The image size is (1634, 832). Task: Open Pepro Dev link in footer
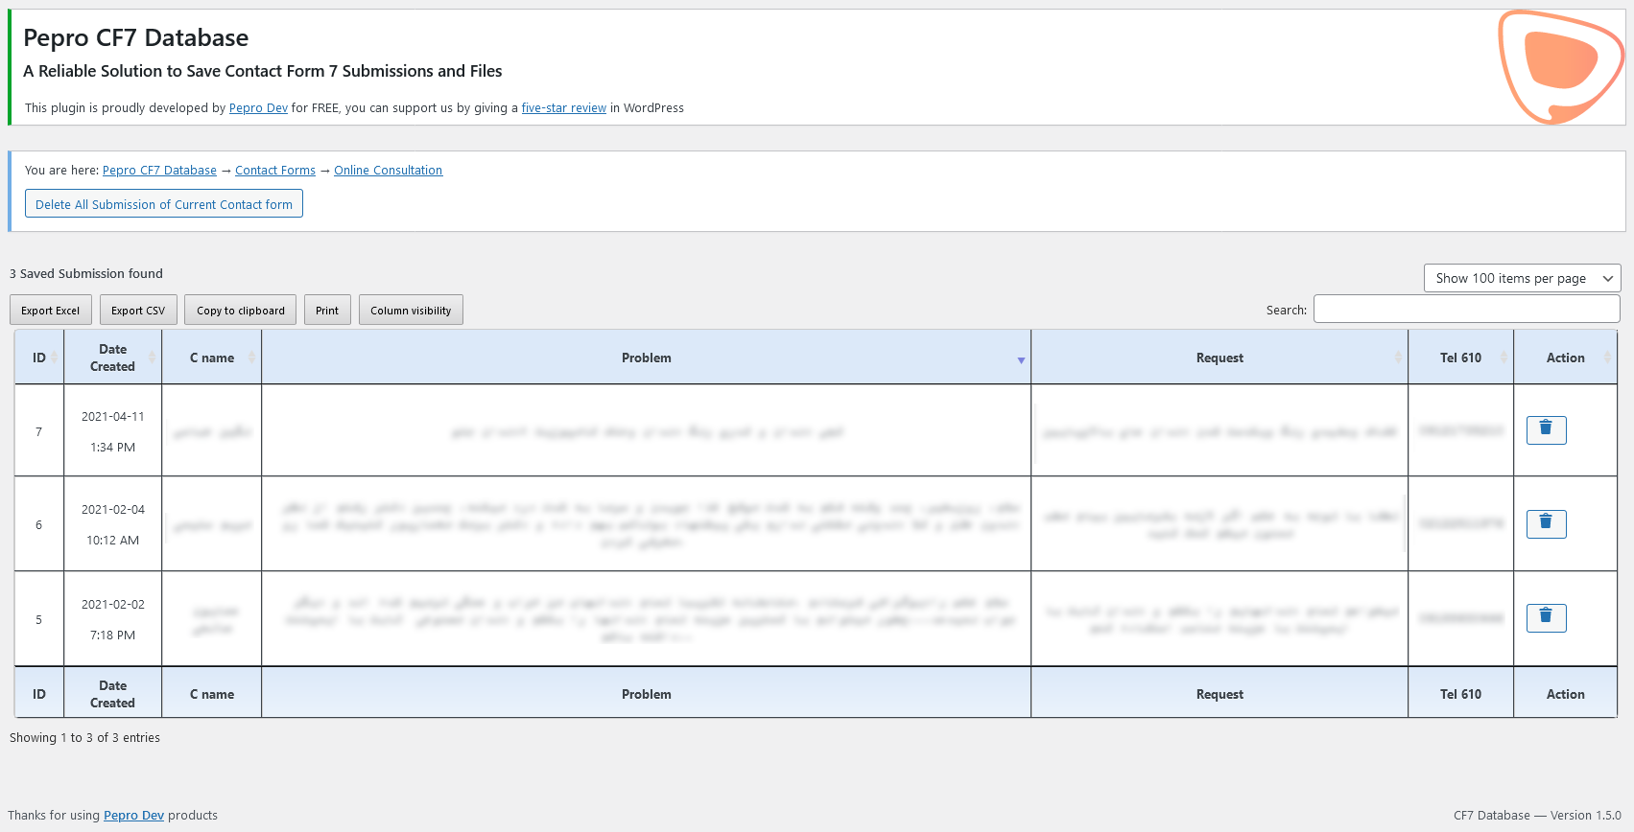coord(133,816)
